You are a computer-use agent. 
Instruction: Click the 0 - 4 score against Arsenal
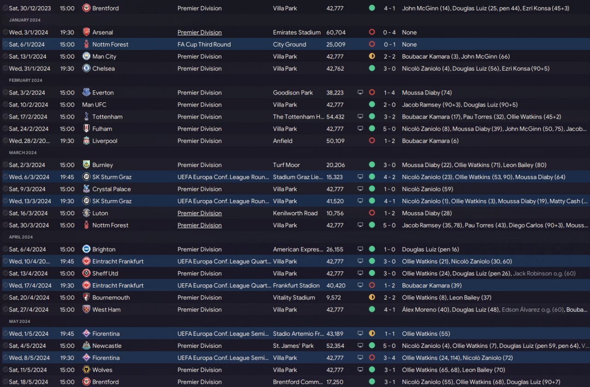(x=389, y=32)
